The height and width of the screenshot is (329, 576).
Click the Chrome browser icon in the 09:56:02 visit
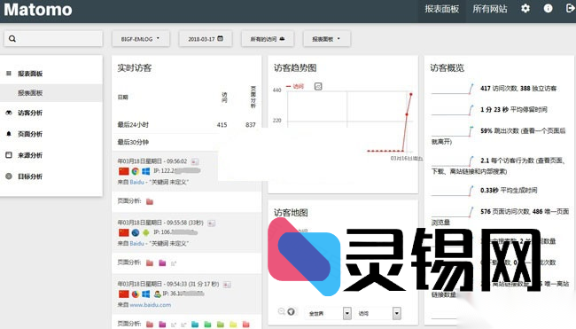136,171
